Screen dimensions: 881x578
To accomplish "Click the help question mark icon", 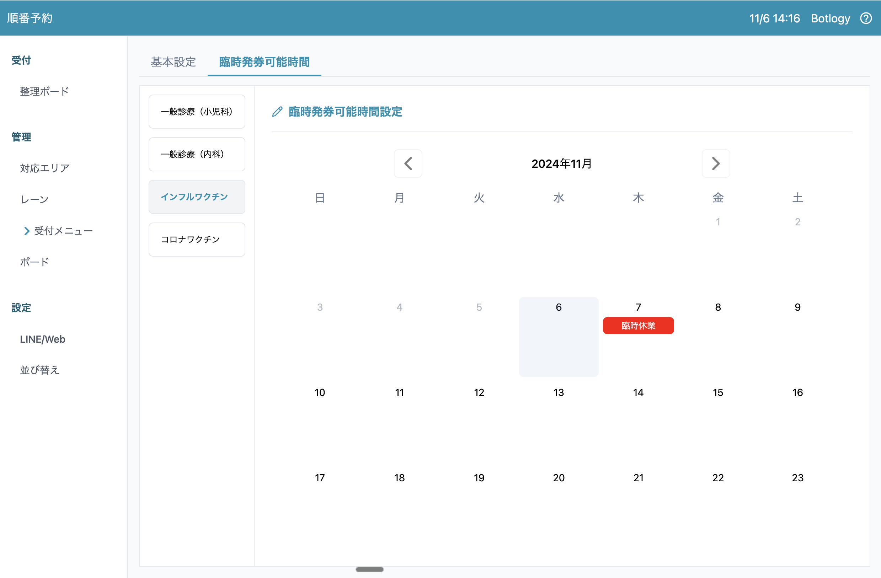I will [x=865, y=18].
